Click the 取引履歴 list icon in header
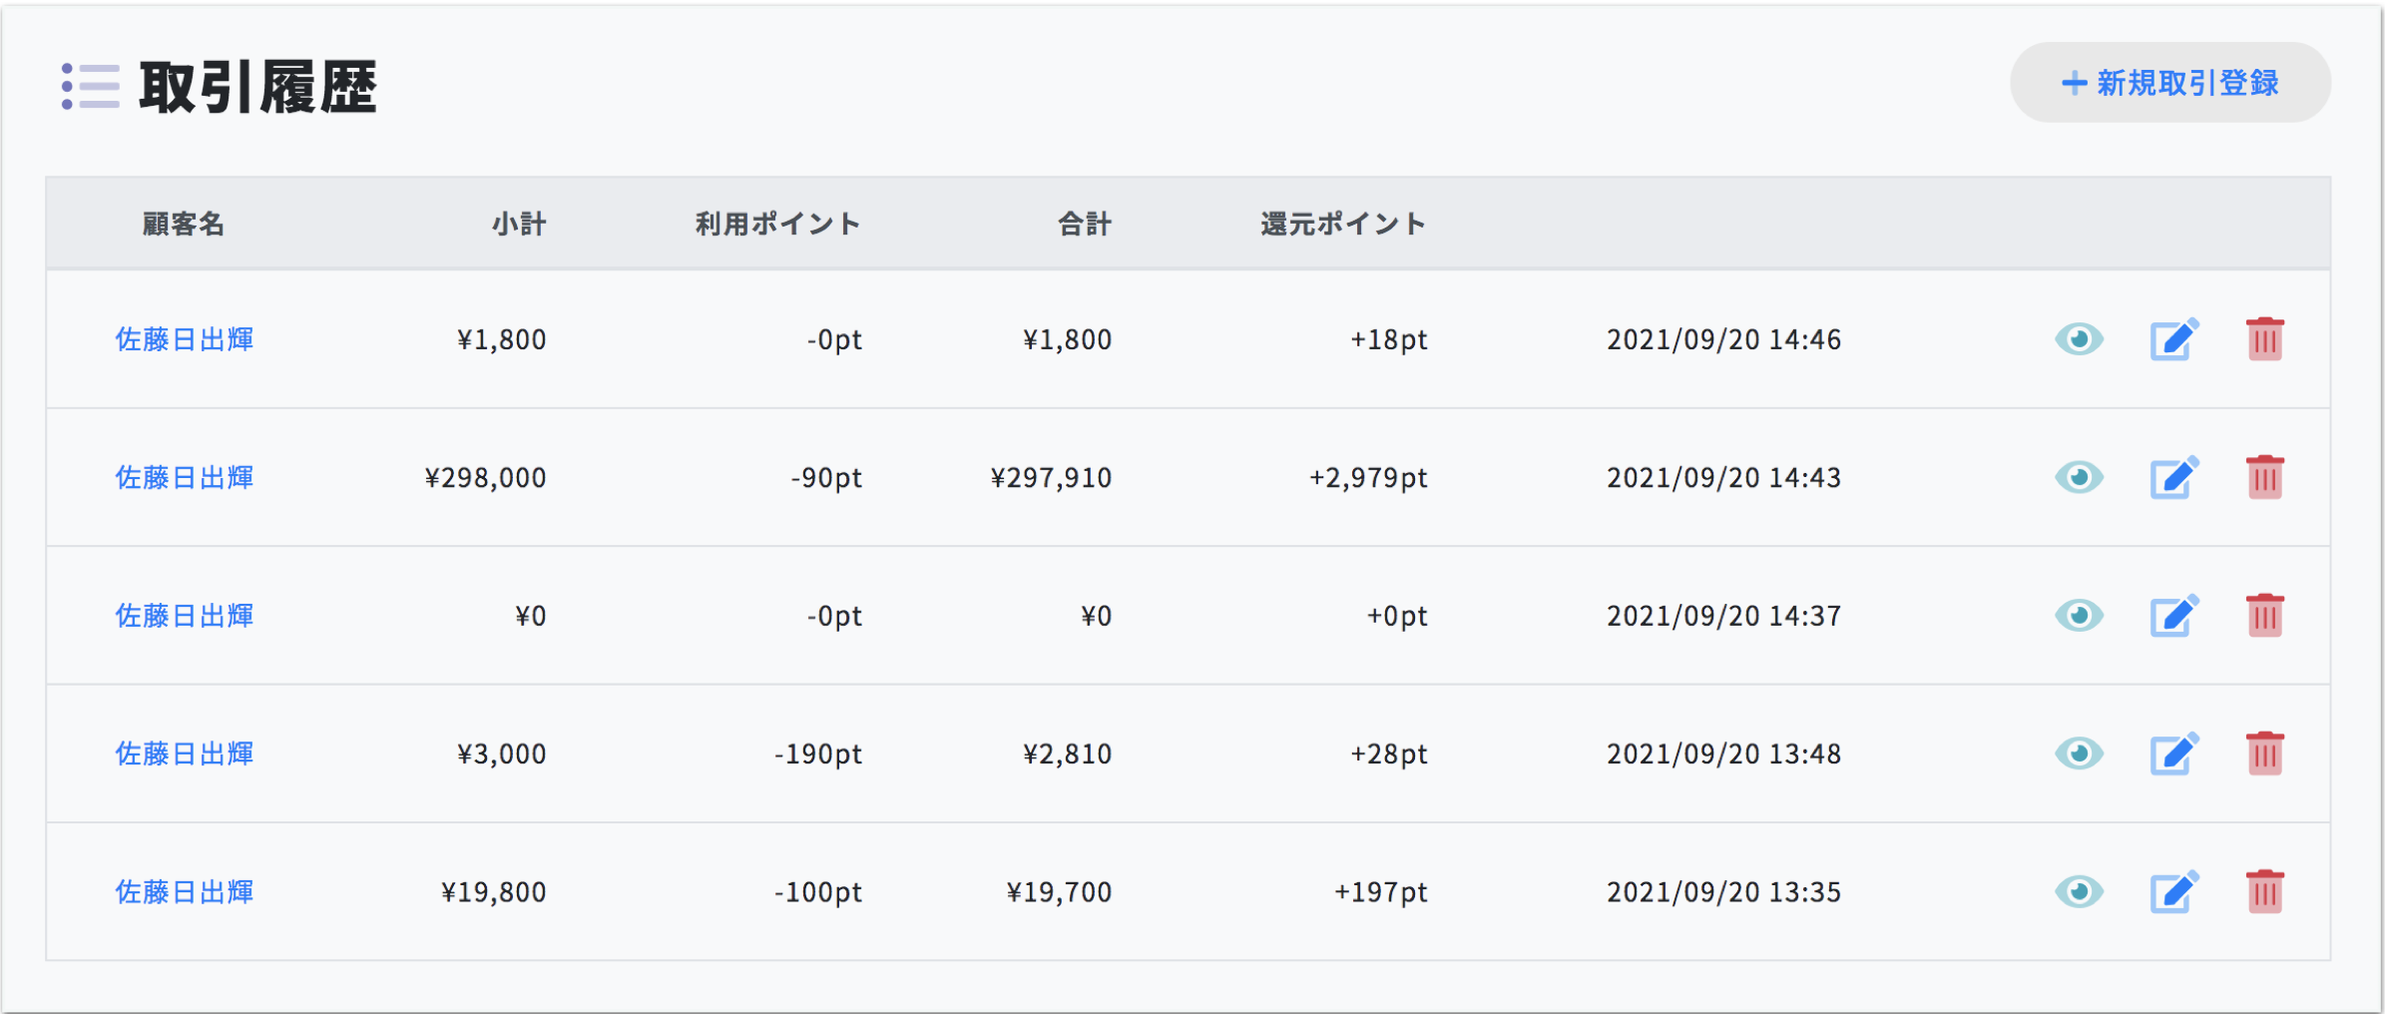 [x=90, y=86]
